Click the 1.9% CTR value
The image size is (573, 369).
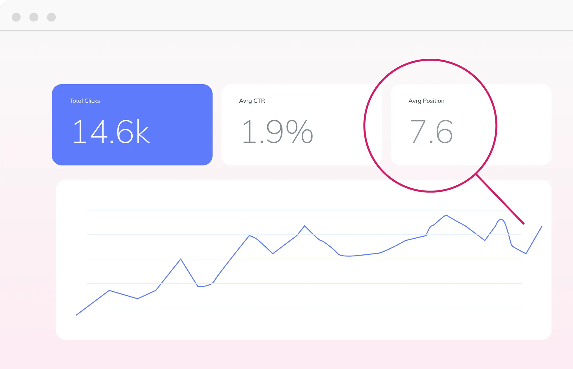(x=277, y=132)
